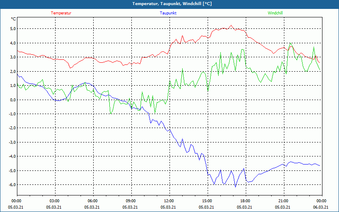
Task: Click the 1,0 y-axis value
Action: [13, 86]
